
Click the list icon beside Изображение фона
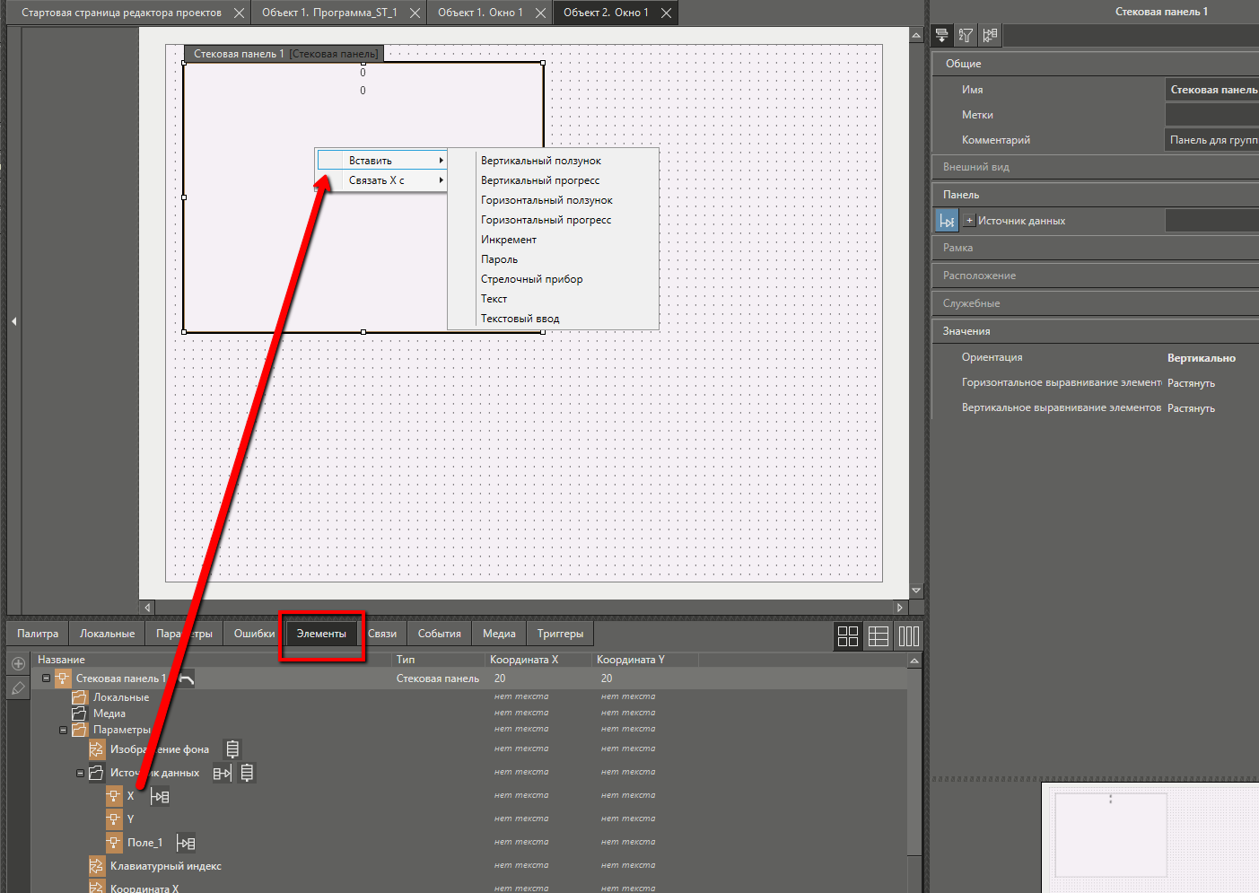[232, 749]
